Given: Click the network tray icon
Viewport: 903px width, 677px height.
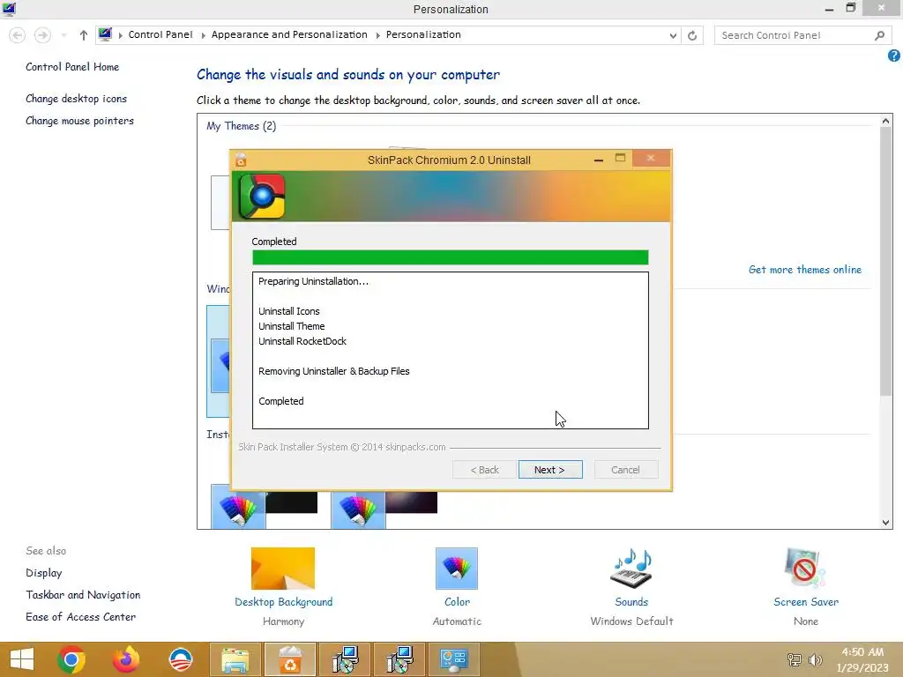Looking at the screenshot, I should click(795, 659).
